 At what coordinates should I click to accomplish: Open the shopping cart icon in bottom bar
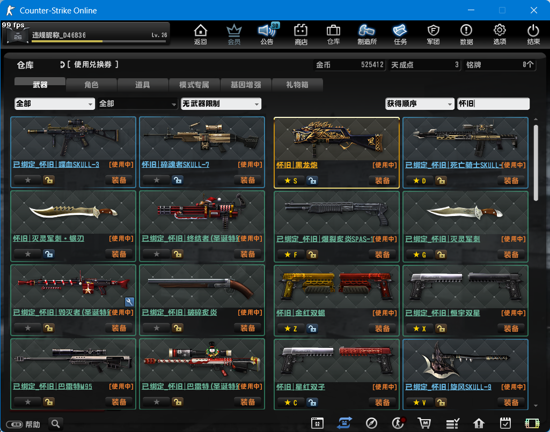point(424,423)
